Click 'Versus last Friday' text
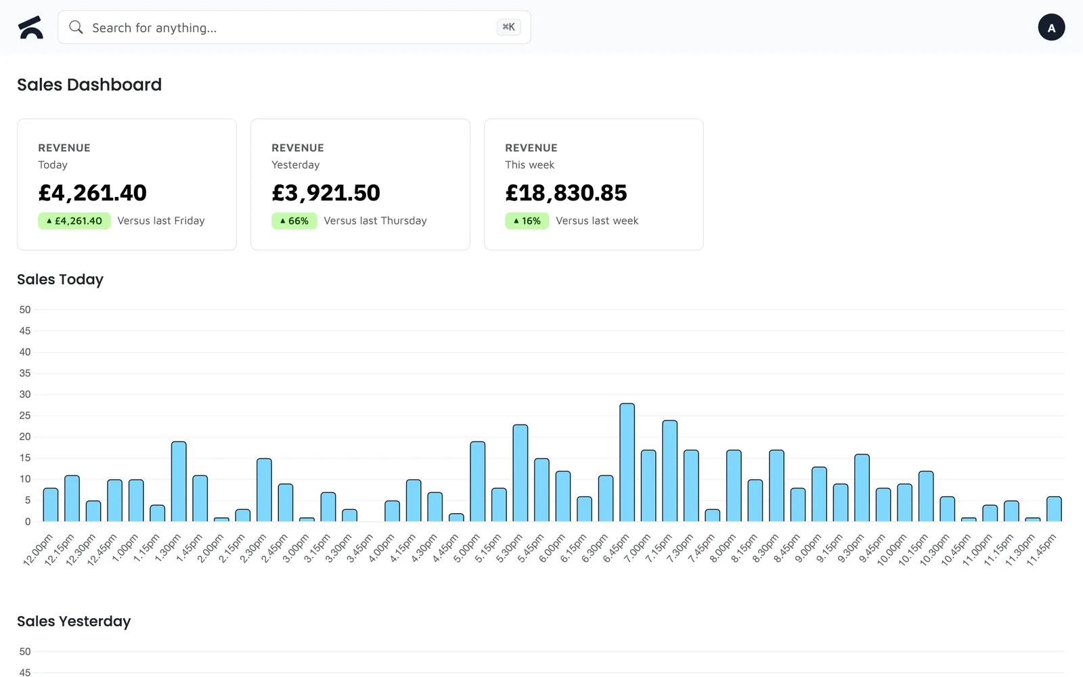The width and height of the screenshot is (1083, 677). (161, 221)
